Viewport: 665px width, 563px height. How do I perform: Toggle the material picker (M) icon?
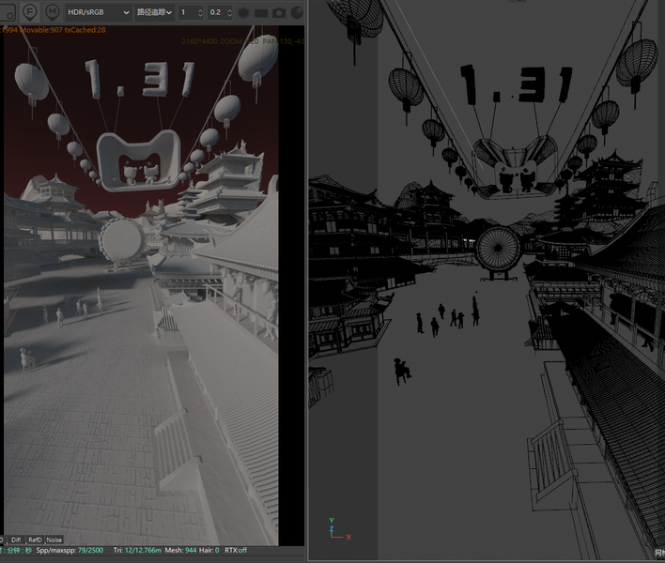point(53,12)
